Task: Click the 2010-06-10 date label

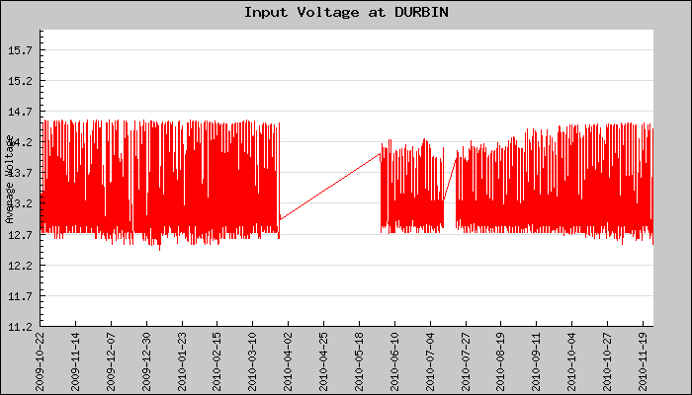Action: pyautogui.click(x=394, y=362)
